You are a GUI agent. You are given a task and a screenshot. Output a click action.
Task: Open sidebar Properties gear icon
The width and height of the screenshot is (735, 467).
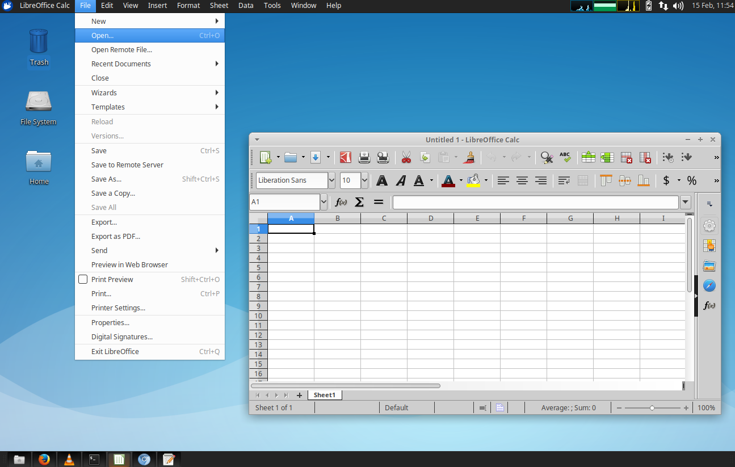(709, 226)
